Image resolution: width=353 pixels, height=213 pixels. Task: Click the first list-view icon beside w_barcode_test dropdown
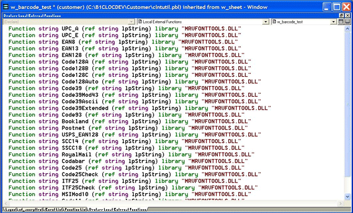tap(341, 22)
